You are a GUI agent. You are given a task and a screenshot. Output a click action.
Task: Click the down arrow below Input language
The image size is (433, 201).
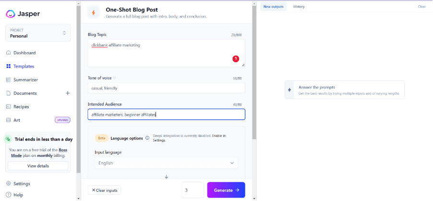(166, 177)
